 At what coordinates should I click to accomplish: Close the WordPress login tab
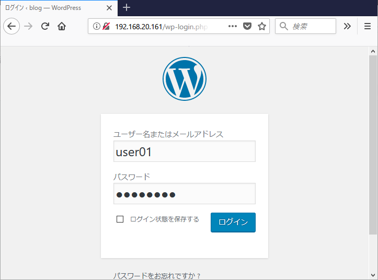[x=109, y=8]
